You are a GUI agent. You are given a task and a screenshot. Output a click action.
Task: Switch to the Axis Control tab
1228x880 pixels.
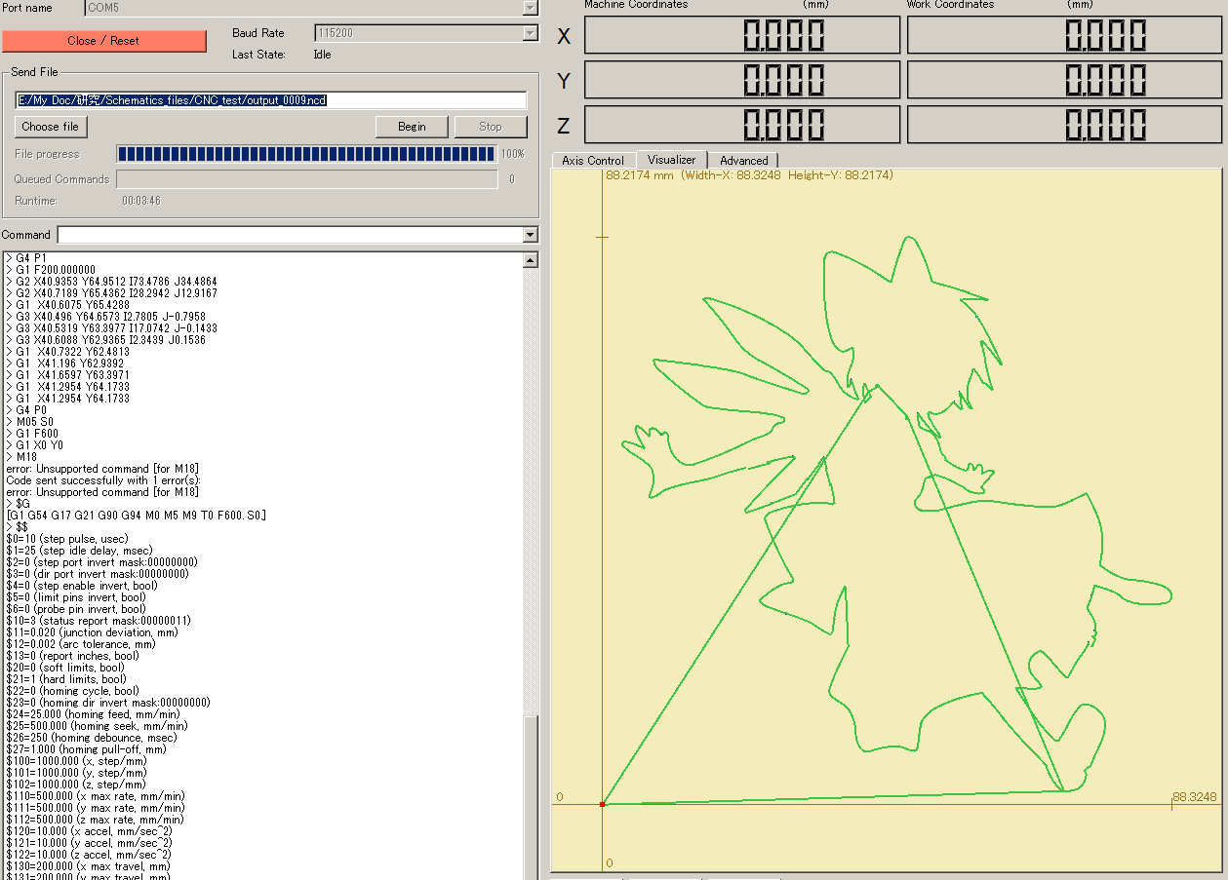point(593,160)
